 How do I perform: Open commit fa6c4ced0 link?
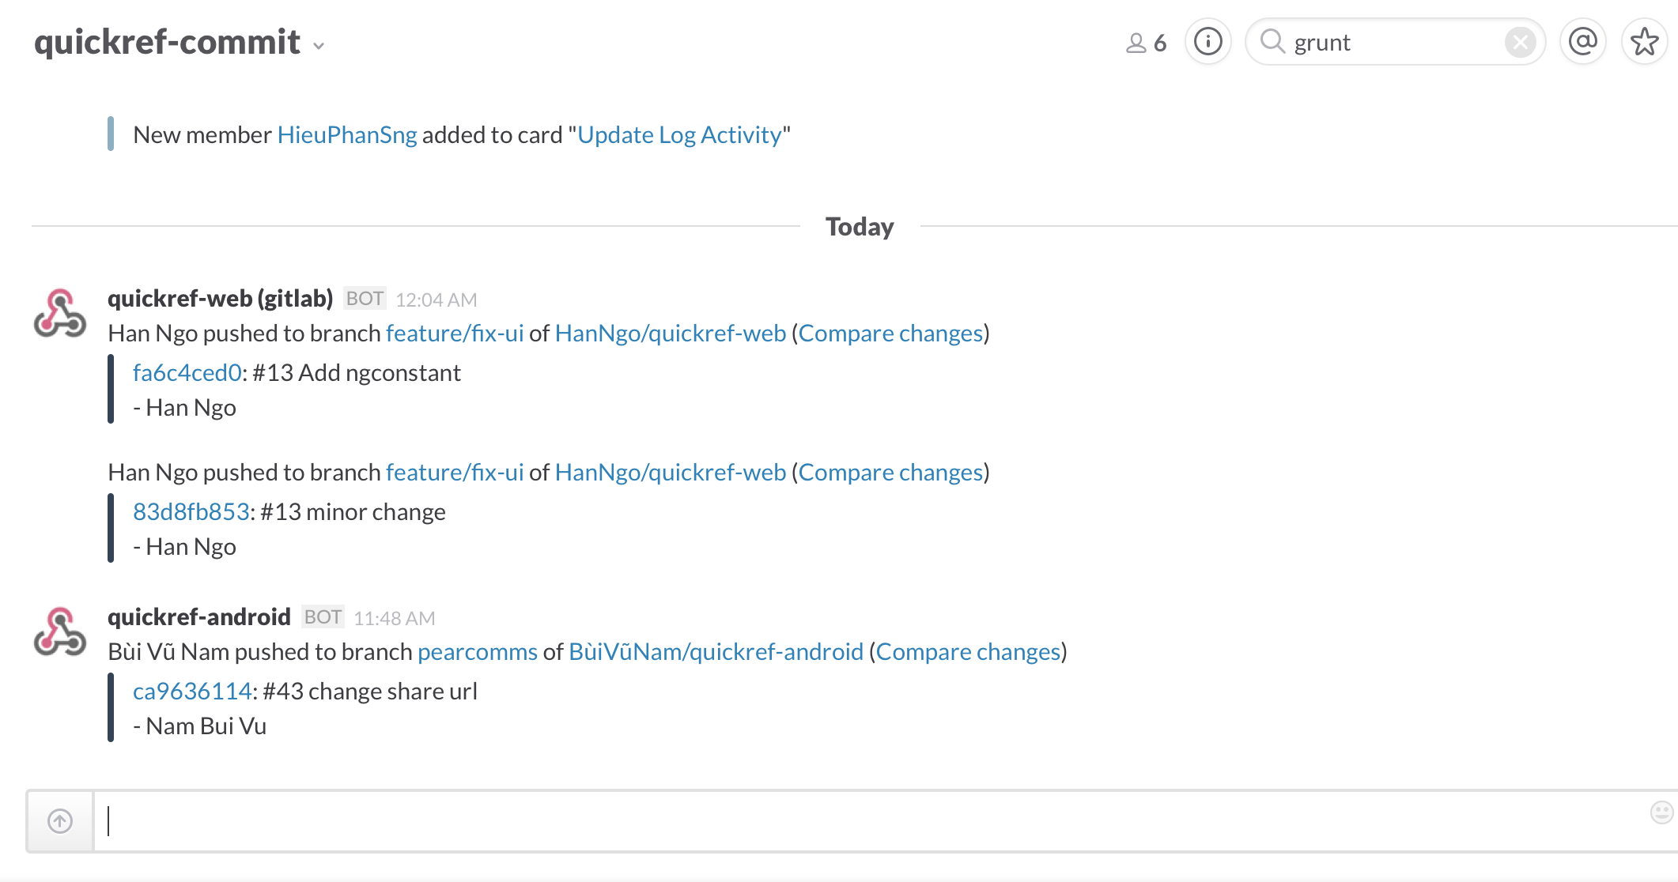tap(187, 373)
